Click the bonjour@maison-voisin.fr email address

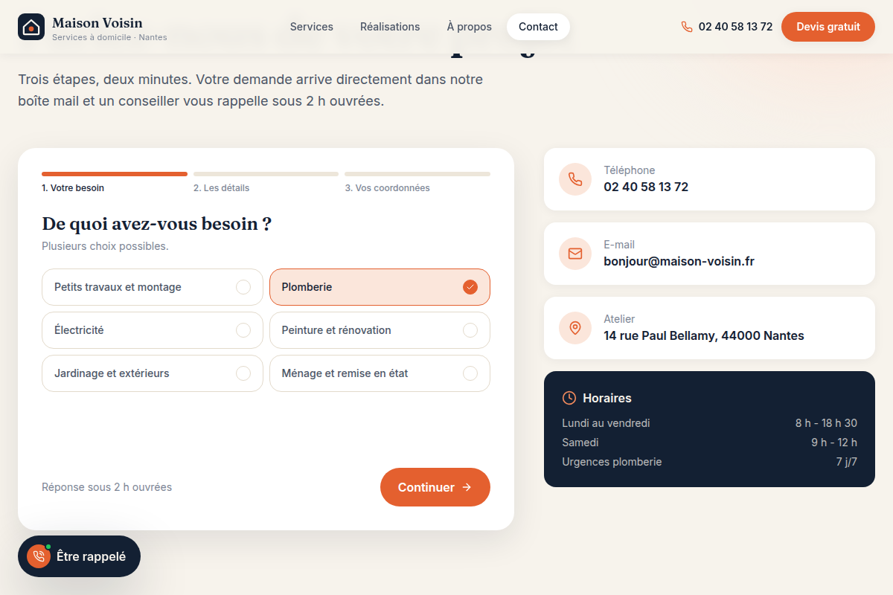[x=679, y=261]
